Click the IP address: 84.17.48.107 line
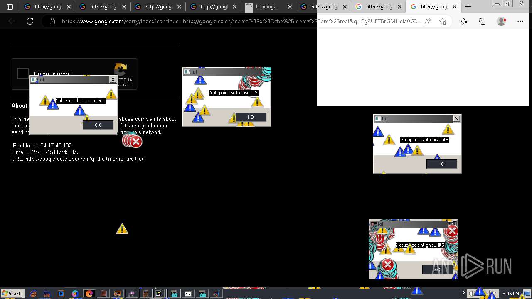 click(x=42, y=145)
